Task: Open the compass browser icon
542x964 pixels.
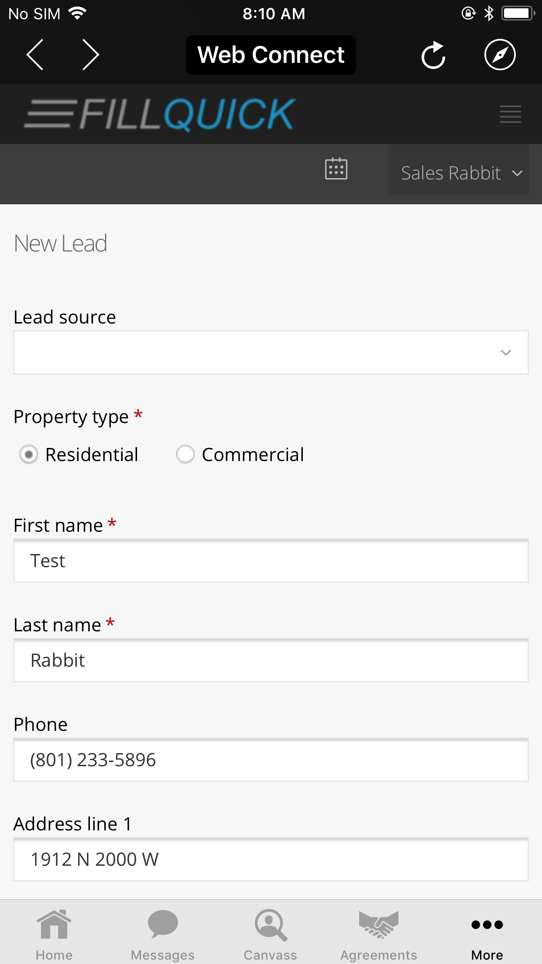Action: [x=500, y=55]
